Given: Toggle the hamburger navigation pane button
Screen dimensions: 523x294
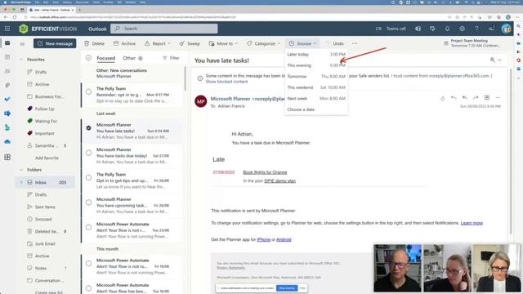Looking at the screenshot, I should pyautogui.click(x=22, y=43).
